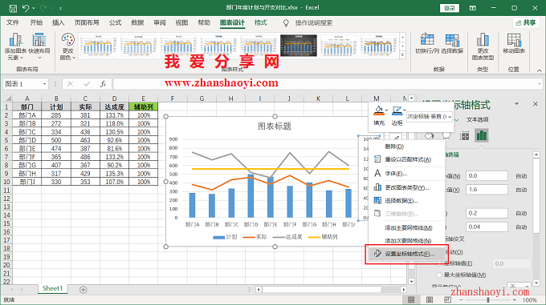Click the 填充 fill bucket icon
This screenshot has width=546, height=305.
tap(378, 111)
